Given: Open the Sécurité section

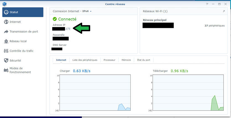Looking at the screenshot, I should click(23, 61).
